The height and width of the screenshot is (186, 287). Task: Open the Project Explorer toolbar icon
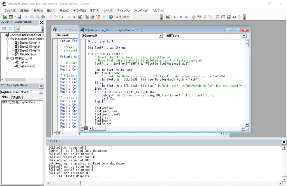tap(87, 17)
